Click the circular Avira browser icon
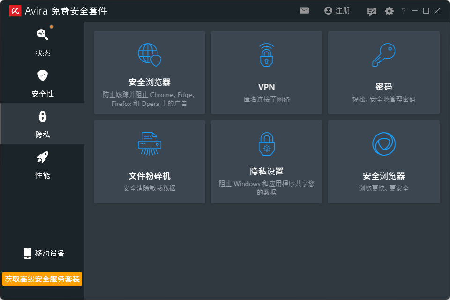Screen dimensions: 450x300 tap(384, 144)
